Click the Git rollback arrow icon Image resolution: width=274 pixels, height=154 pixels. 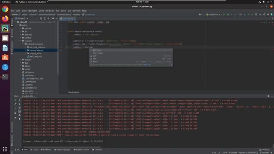(x=260, y=15)
